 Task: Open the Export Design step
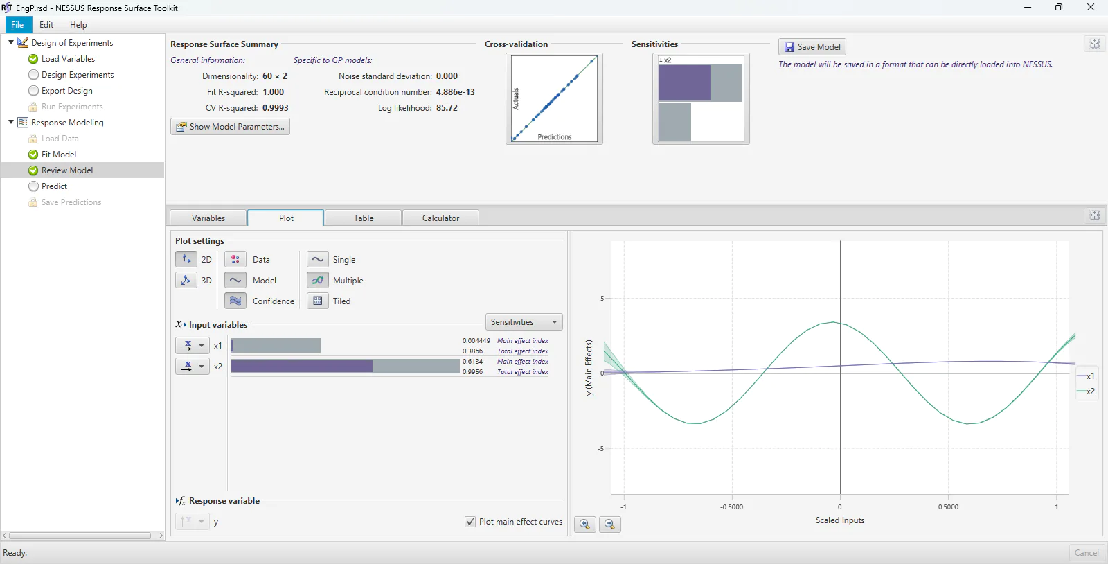tap(66, 91)
